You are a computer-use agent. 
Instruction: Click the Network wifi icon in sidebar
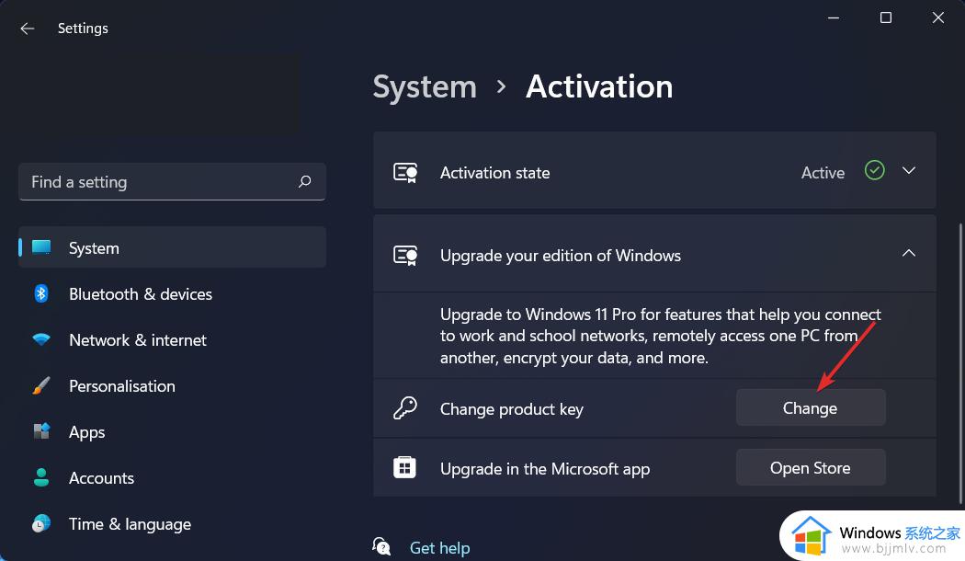[41, 339]
